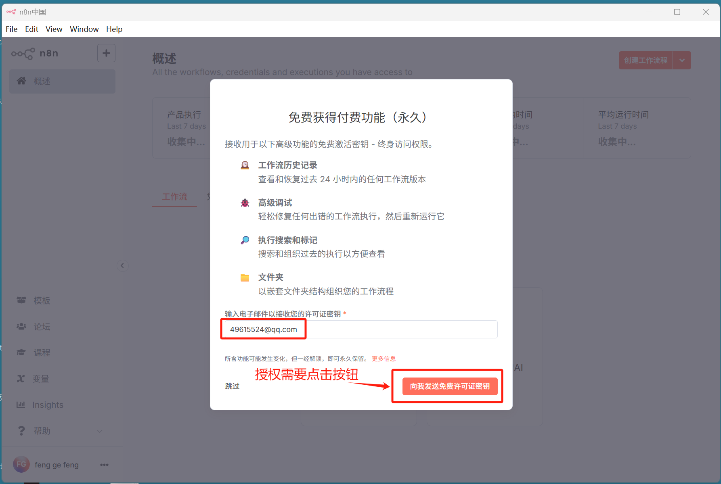721x484 pixels.
Task: Switch to the 工作流 tab
Action: [x=174, y=197]
